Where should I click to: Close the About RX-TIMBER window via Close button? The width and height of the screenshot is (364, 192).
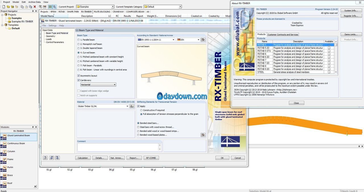coord(296,103)
